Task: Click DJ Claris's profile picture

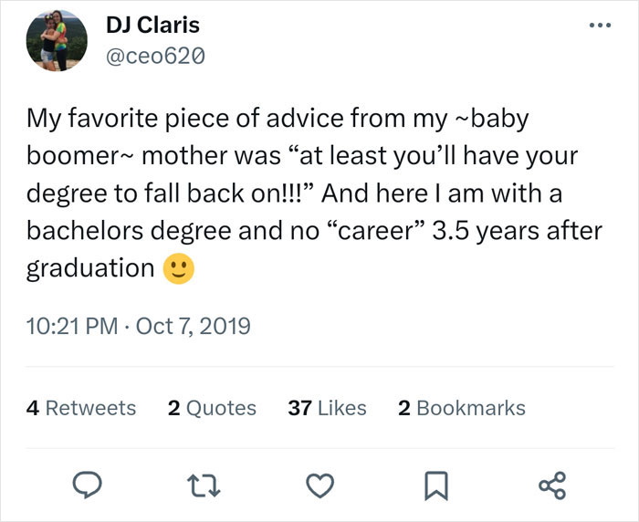Action: (x=49, y=42)
